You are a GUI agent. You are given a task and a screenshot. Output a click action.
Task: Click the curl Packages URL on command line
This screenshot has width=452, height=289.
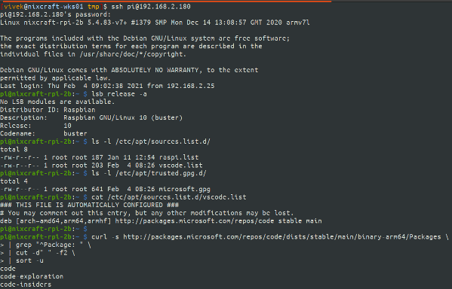point(282,236)
